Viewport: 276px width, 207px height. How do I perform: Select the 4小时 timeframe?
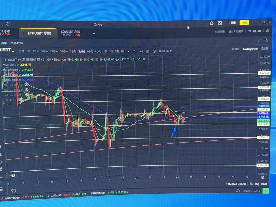click(x=90, y=51)
